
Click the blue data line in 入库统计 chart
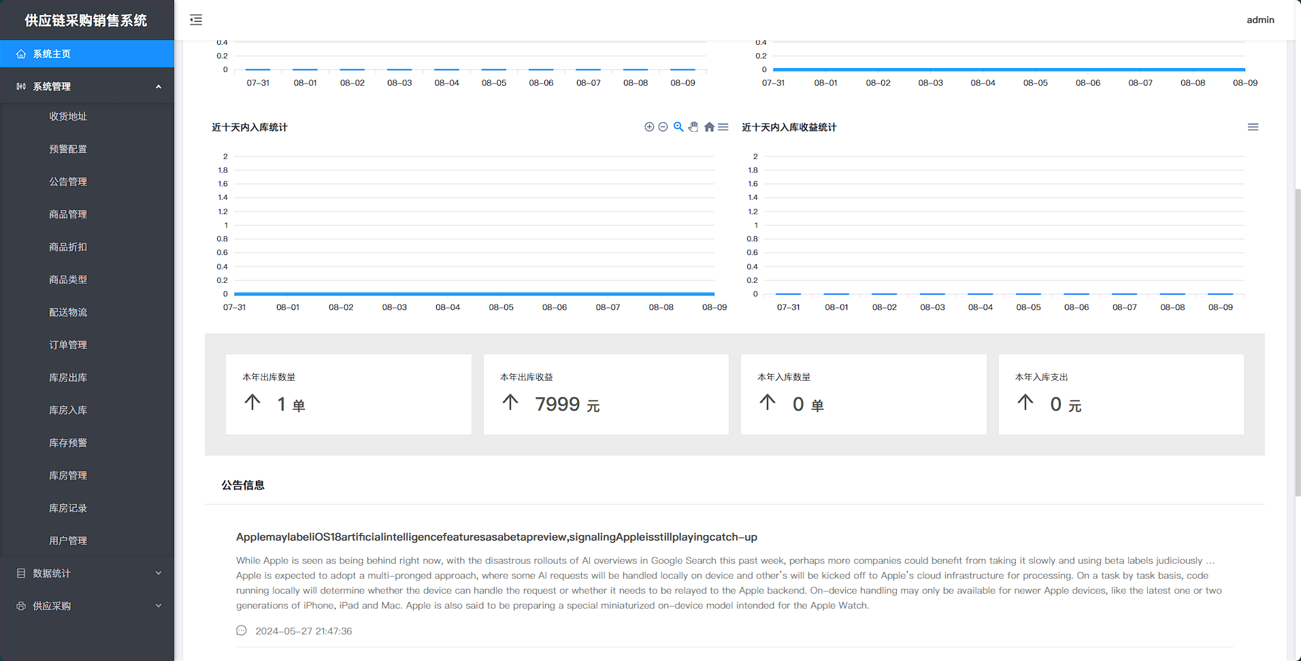click(x=474, y=294)
